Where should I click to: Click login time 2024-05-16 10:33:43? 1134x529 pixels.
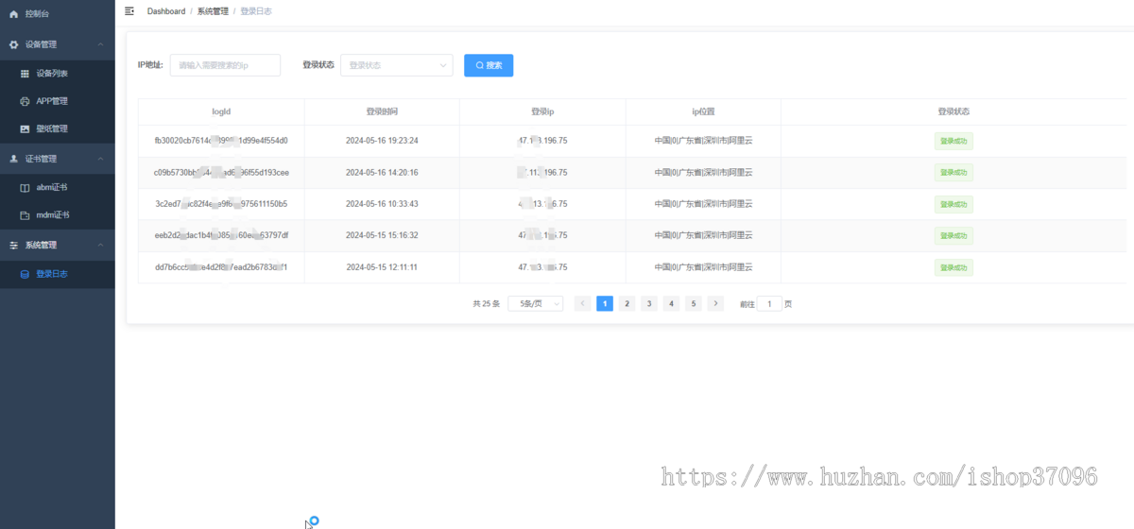click(382, 204)
